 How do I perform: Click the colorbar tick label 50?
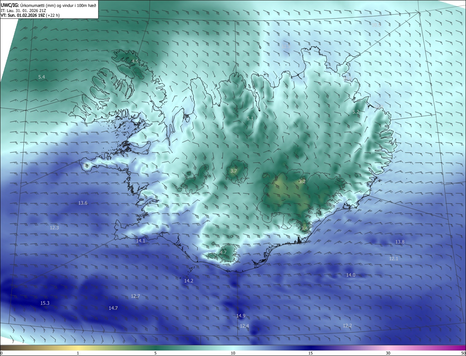click(463, 353)
